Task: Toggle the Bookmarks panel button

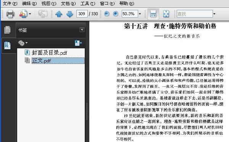Action: (x=8, y=45)
